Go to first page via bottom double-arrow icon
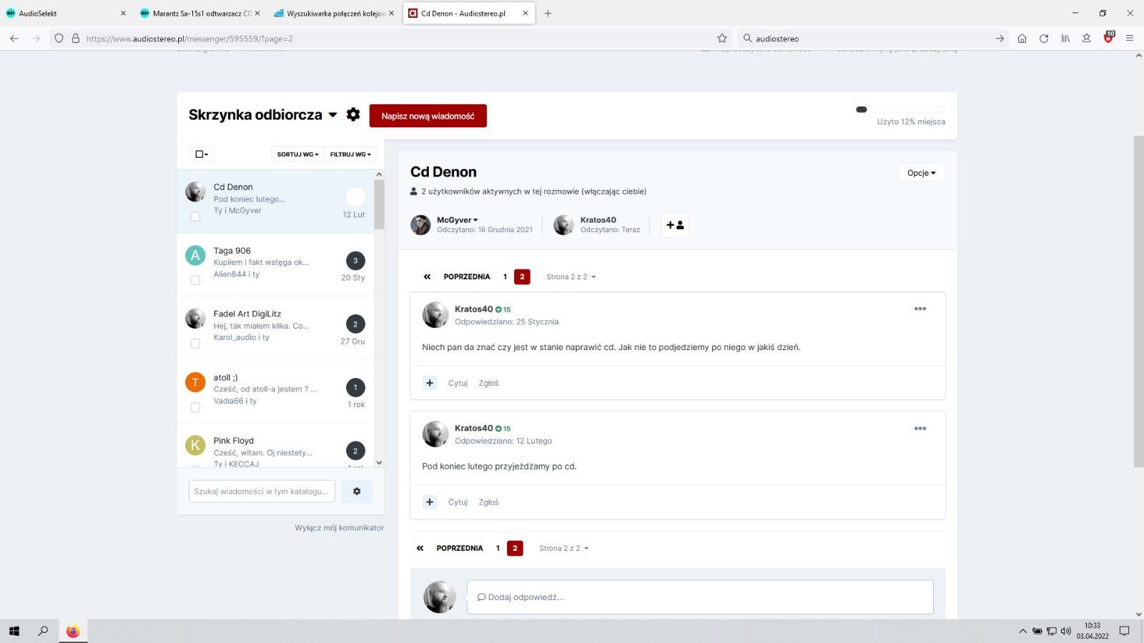1144x643 pixels. (420, 548)
